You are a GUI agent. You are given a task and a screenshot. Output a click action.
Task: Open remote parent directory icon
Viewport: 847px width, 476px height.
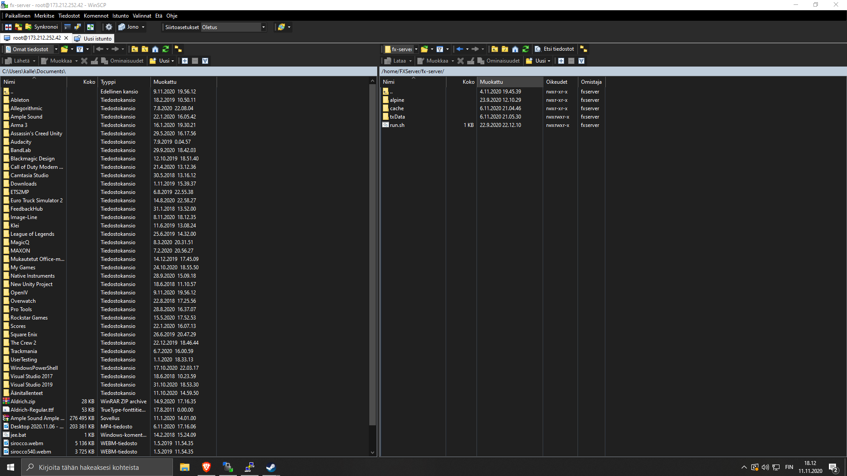coord(495,49)
